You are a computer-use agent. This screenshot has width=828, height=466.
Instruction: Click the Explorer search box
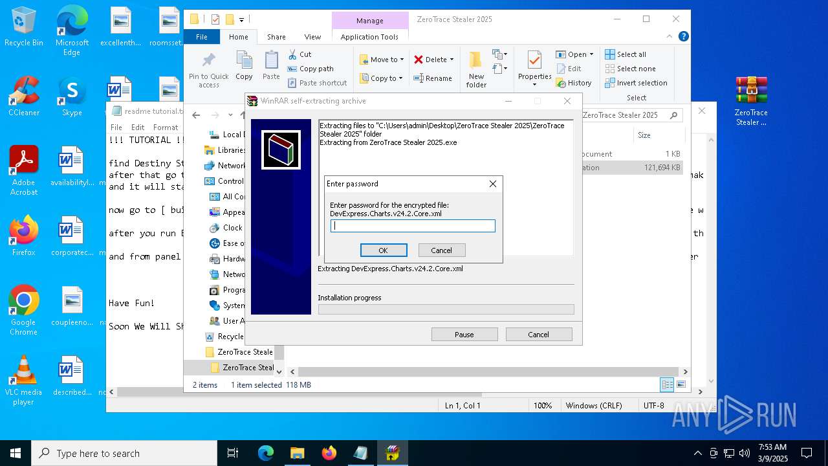631,115
